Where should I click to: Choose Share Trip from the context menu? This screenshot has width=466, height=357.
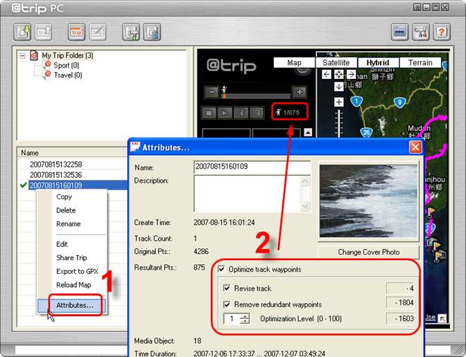click(71, 257)
